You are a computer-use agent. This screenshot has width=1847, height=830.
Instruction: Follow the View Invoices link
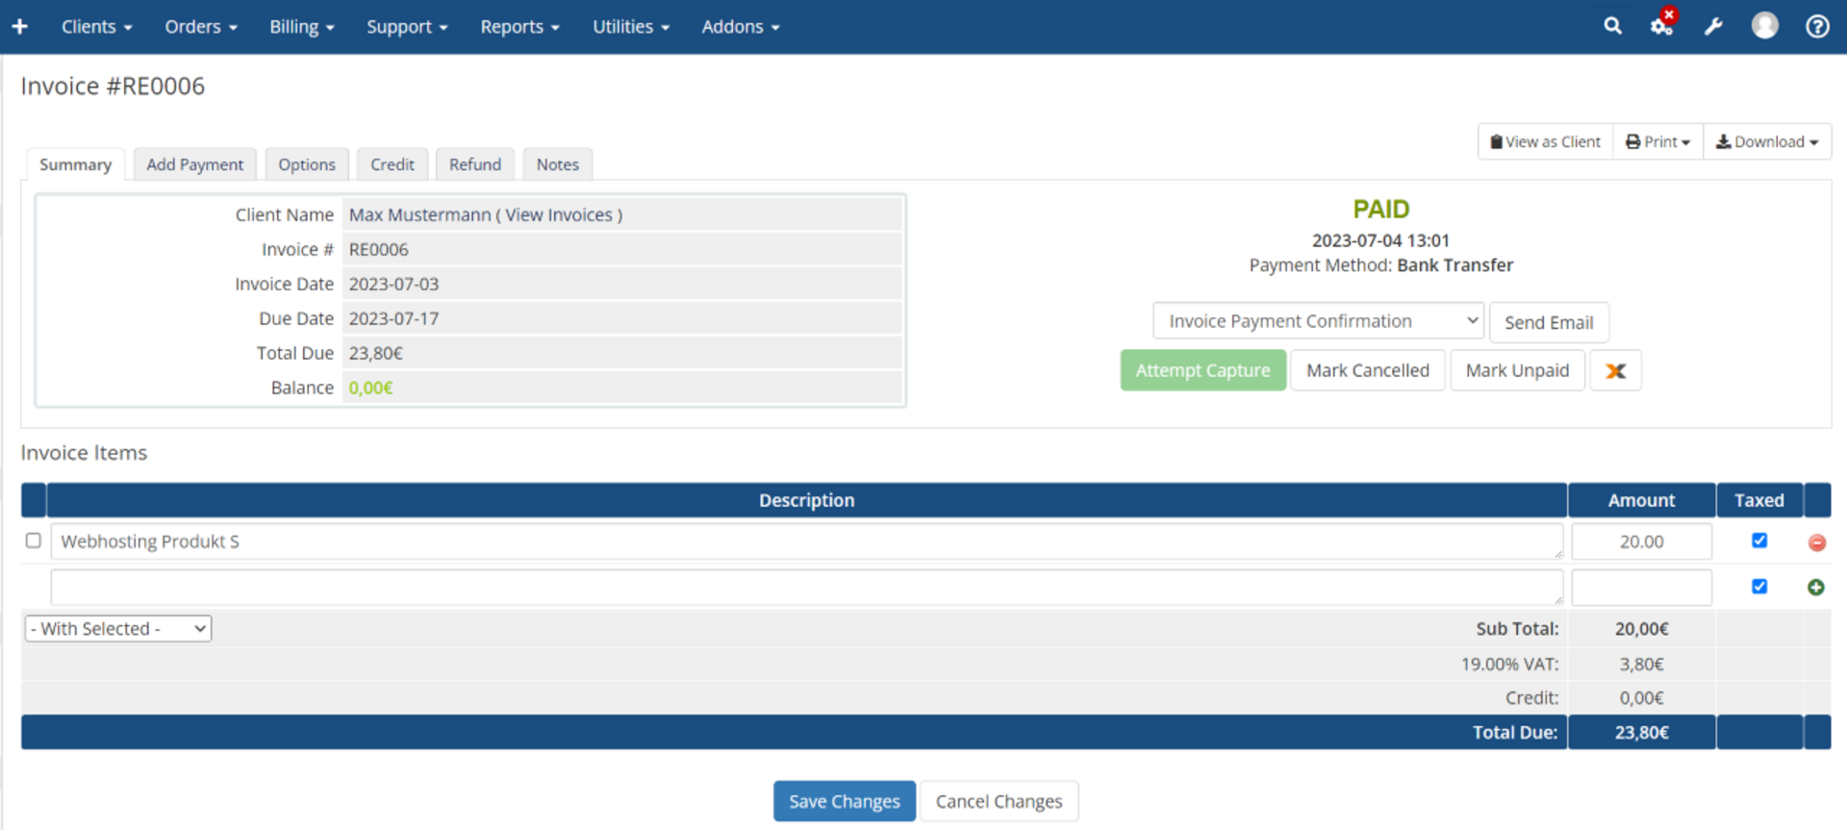(x=559, y=215)
